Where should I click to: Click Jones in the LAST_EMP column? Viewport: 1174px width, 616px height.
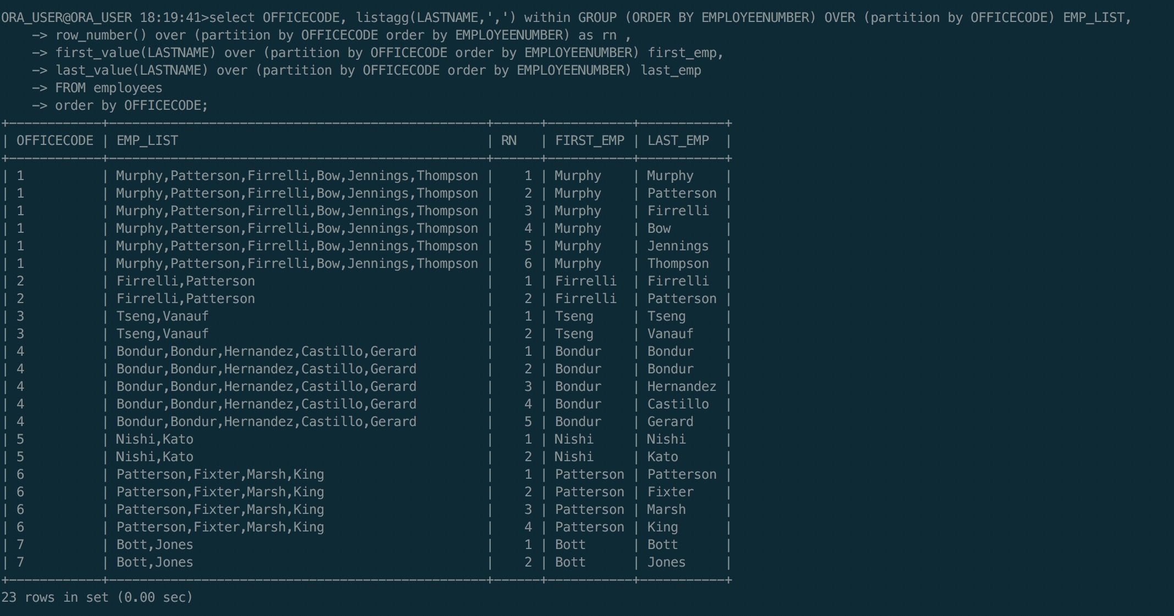click(x=667, y=562)
